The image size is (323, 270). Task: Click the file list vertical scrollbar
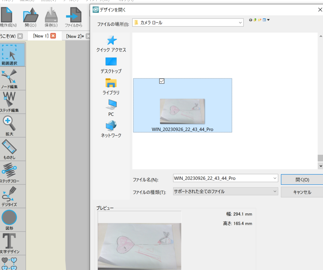[320, 158]
